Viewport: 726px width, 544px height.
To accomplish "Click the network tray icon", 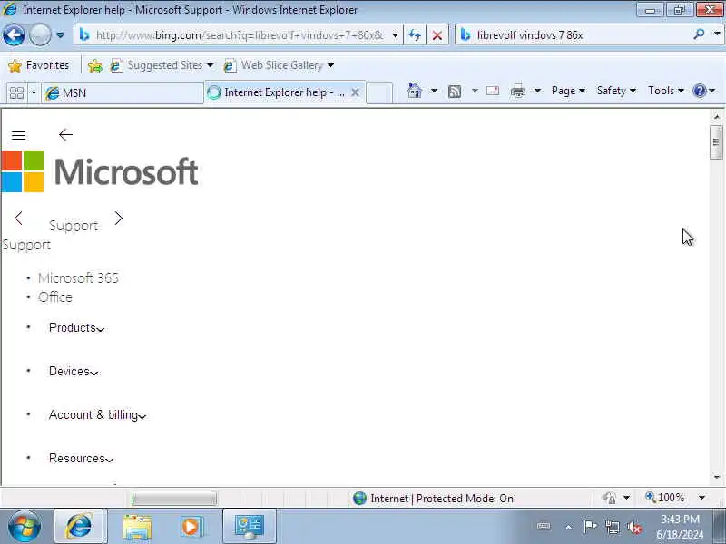I will pos(613,527).
